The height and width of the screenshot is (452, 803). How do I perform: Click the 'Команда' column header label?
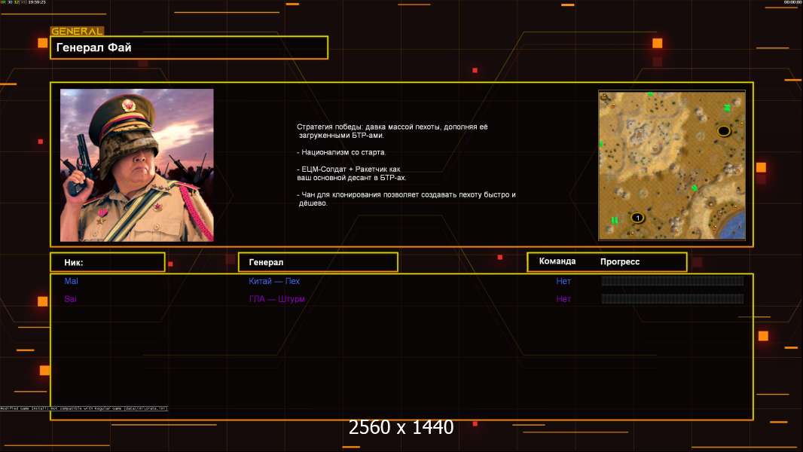click(x=557, y=261)
